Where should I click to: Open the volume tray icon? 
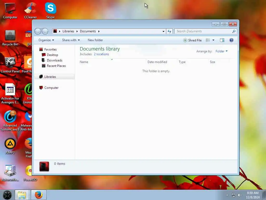[x=240, y=195]
